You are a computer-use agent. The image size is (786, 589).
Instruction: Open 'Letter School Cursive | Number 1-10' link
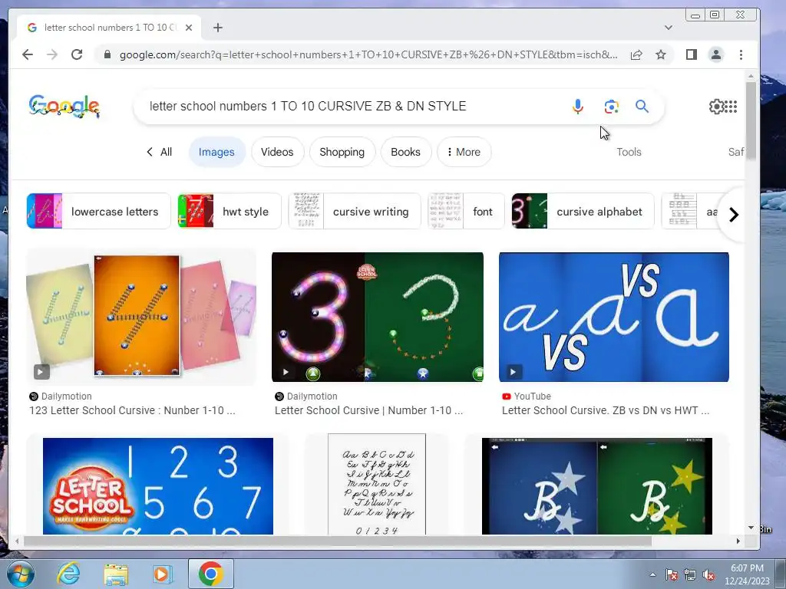pos(368,410)
